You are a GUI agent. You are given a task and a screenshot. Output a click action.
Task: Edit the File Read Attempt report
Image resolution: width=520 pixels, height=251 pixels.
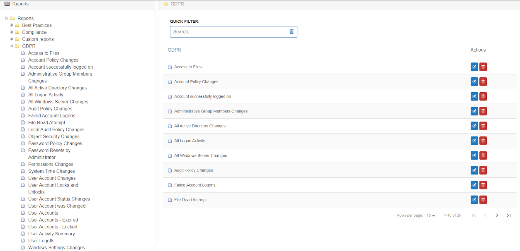pos(474,200)
